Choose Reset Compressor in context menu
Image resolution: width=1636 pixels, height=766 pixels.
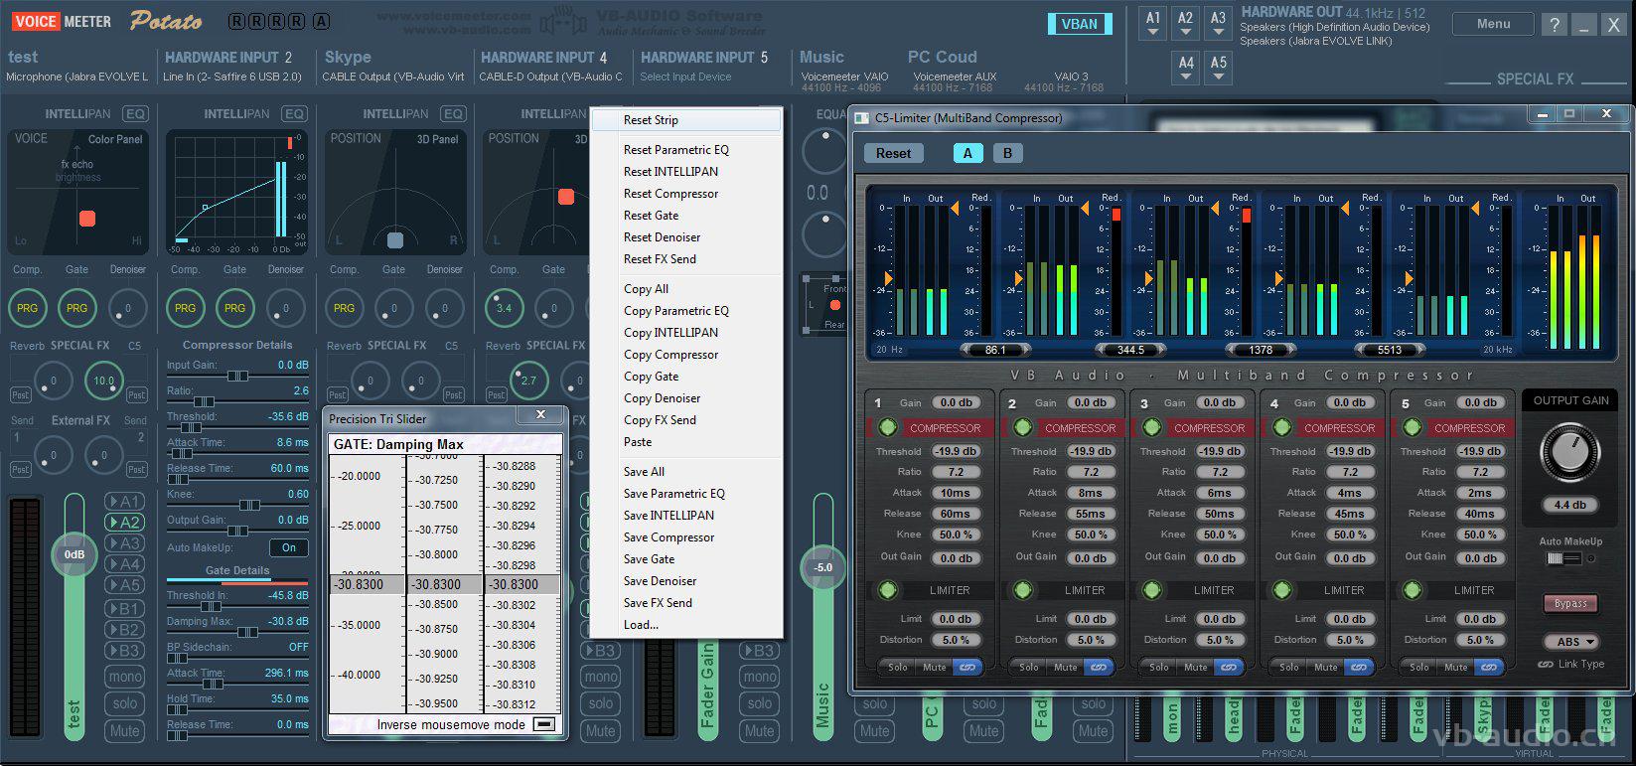pos(686,194)
